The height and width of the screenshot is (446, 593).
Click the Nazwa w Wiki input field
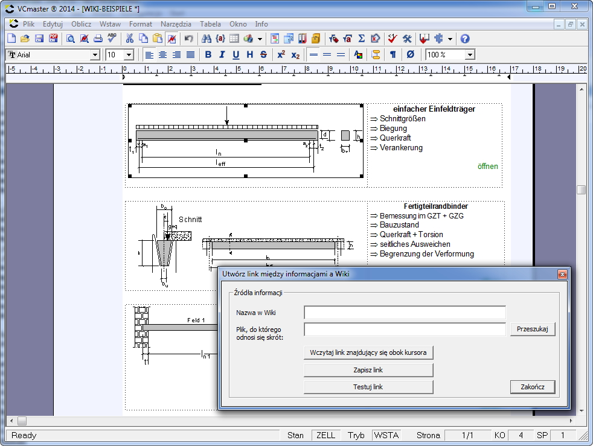[405, 313]
